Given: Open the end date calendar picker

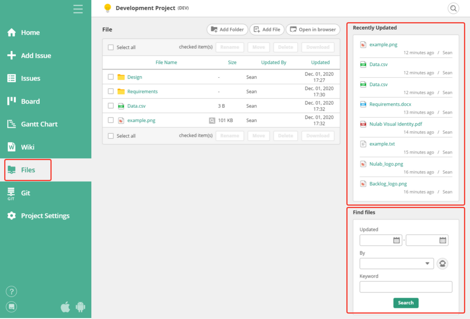Looking at the screenshot, I should point(443,240).
